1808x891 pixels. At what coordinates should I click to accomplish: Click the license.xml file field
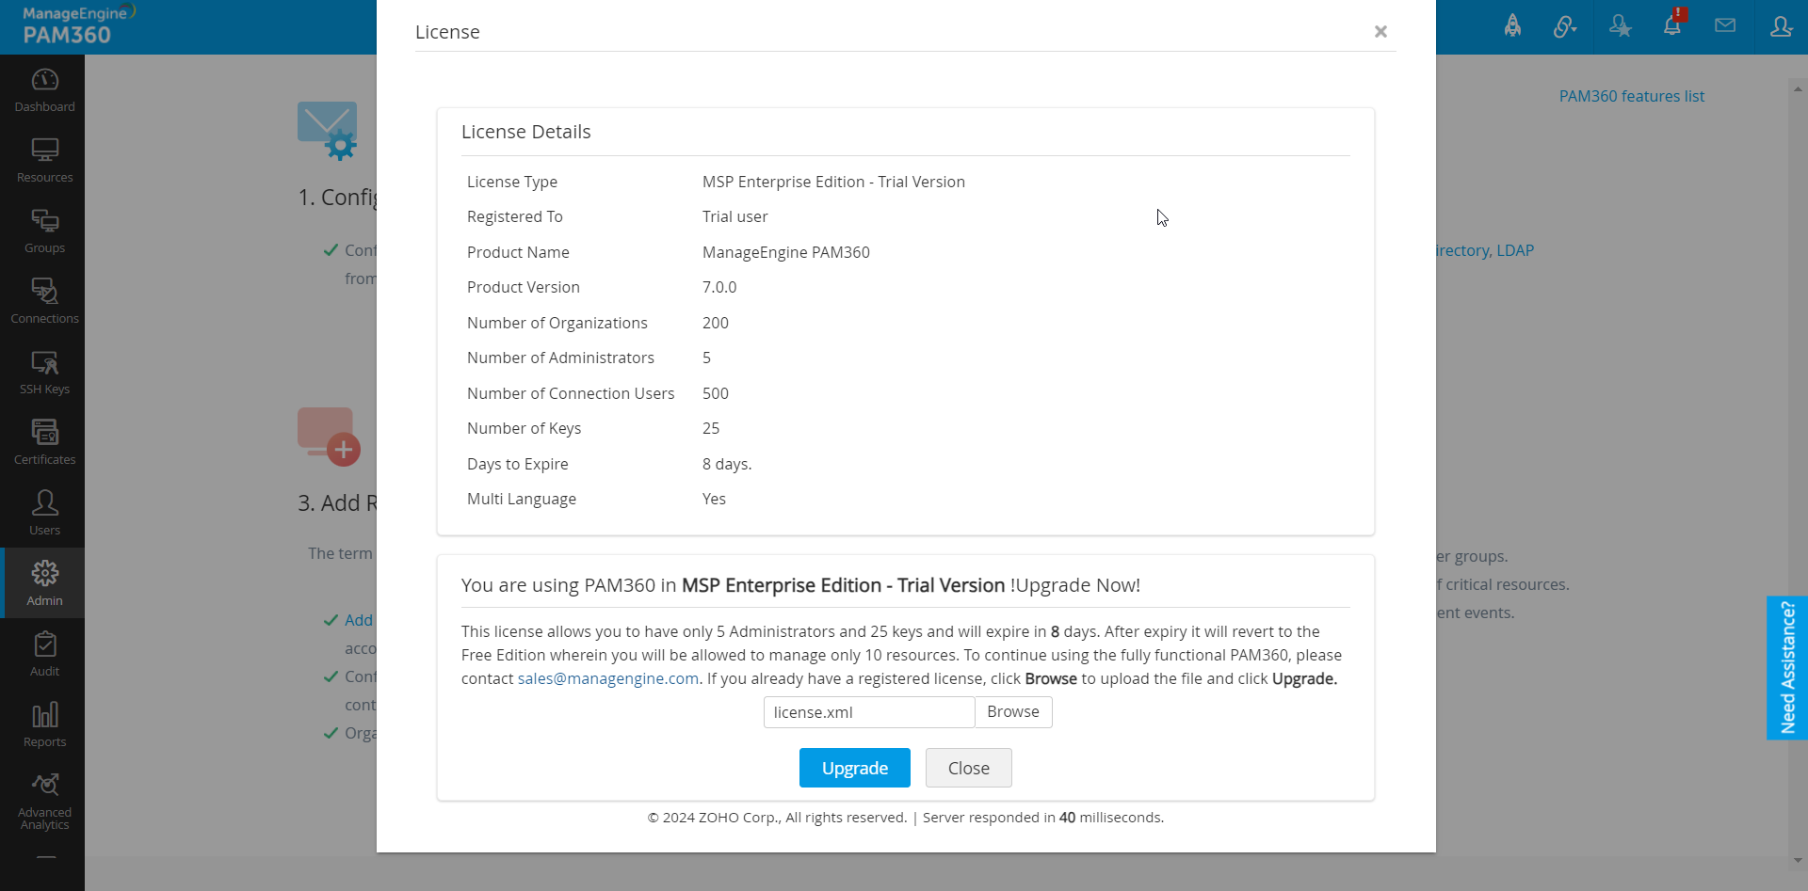point(868,712)
